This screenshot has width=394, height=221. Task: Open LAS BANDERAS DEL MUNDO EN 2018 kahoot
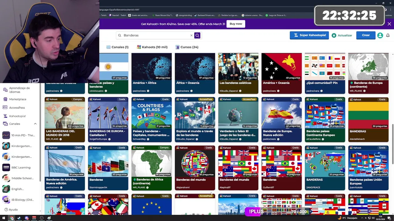[x=65, y=120]
